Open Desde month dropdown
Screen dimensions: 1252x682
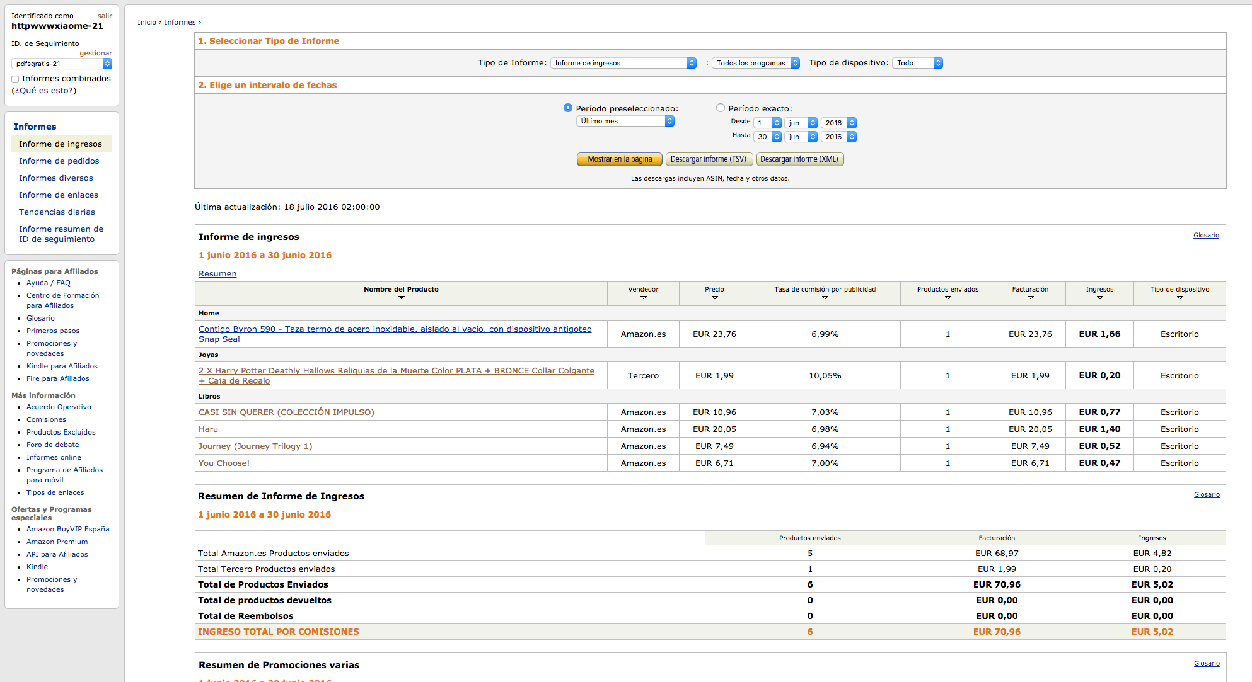[801, 123]
